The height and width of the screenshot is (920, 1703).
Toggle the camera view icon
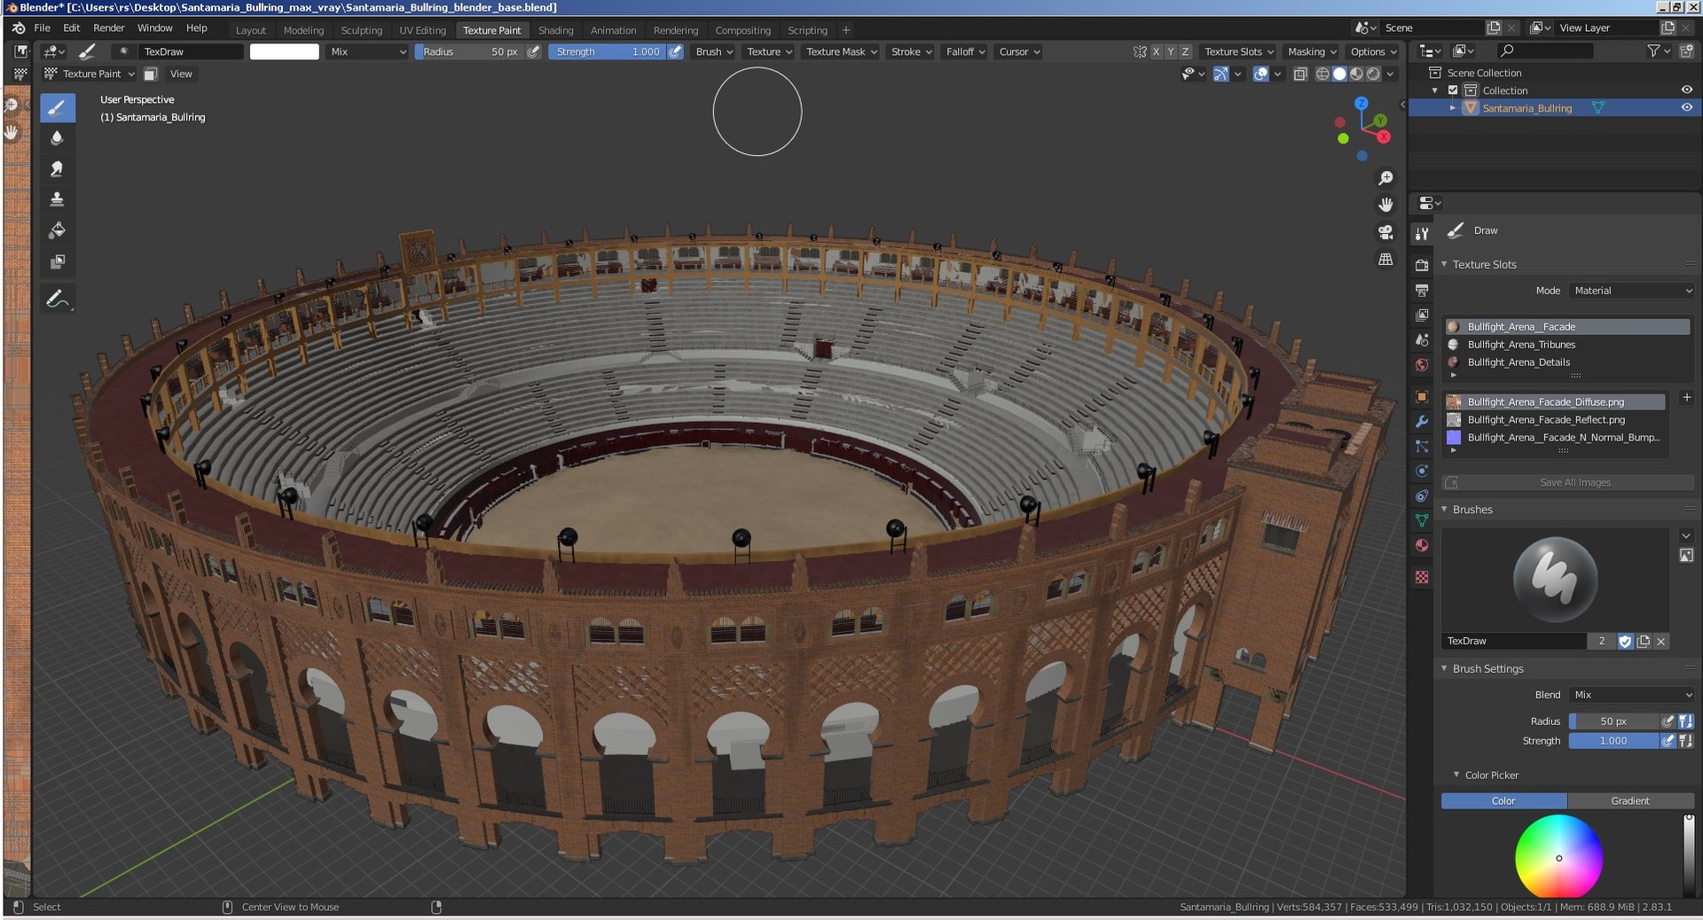point(1385,232)
